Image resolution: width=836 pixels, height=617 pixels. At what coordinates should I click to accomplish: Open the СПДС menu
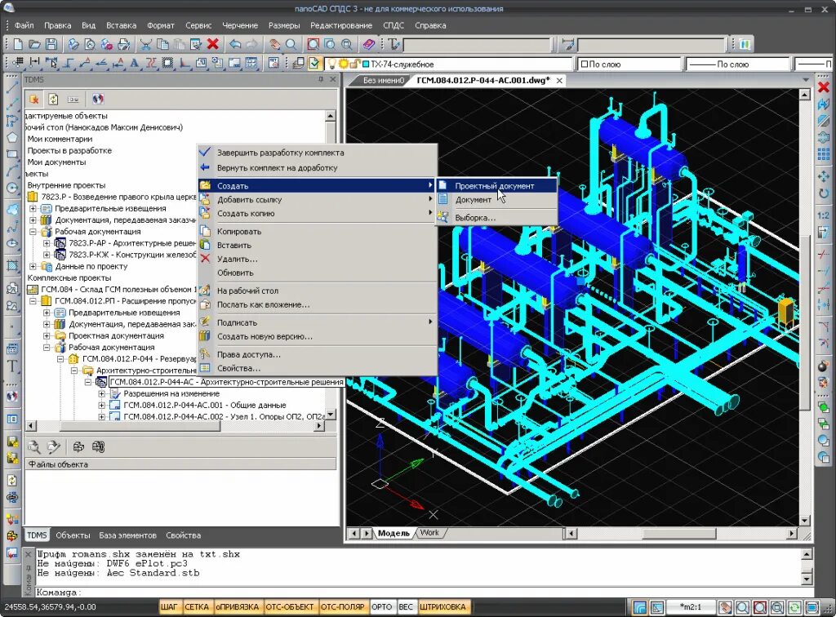pos(394,25)
